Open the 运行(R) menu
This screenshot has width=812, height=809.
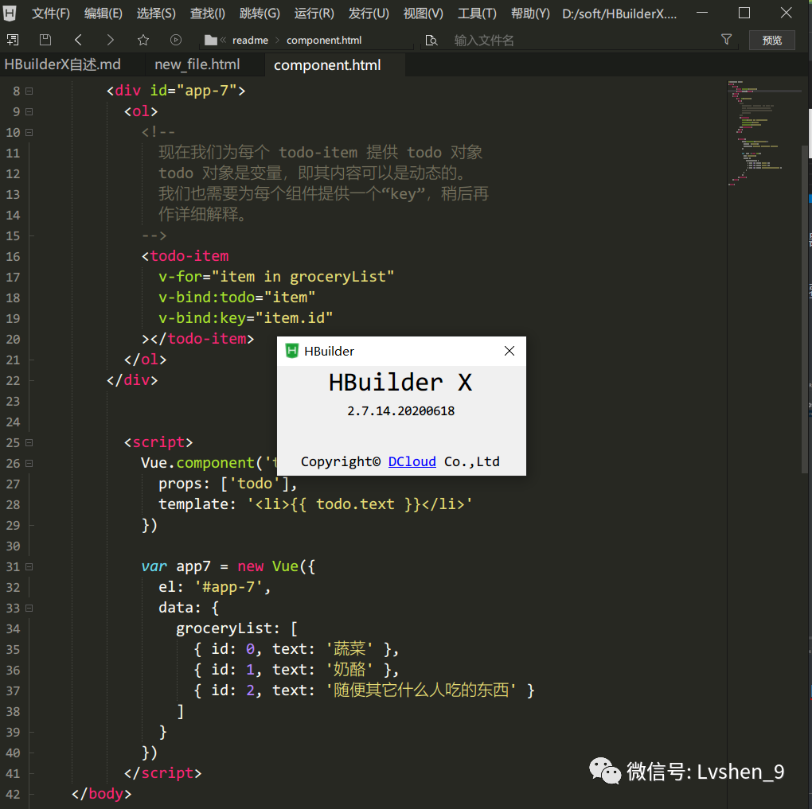click(x=314, y=14)
